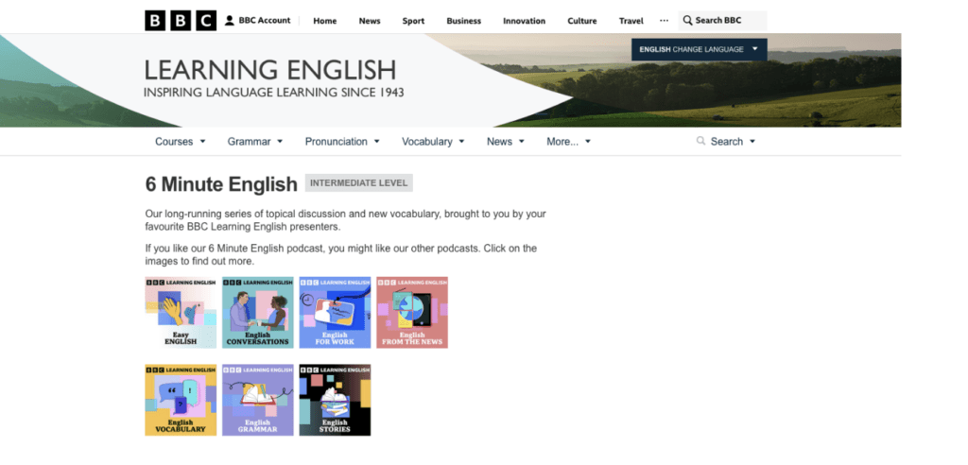The height and width of the screenshot is (465, 968).
Task: Click the Intermediate Level badge
Action: pos(358,182)
